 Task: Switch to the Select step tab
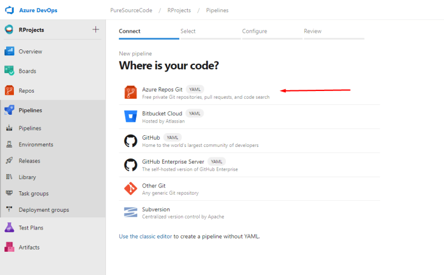(x=211, y=32)
